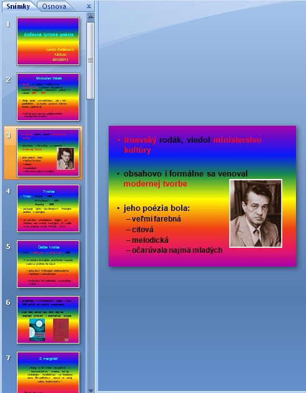Click the scroll up arrow in thumbnail panel
This screenshot has height=393, width=306.
pyautogui.click(x=91, y=17)
